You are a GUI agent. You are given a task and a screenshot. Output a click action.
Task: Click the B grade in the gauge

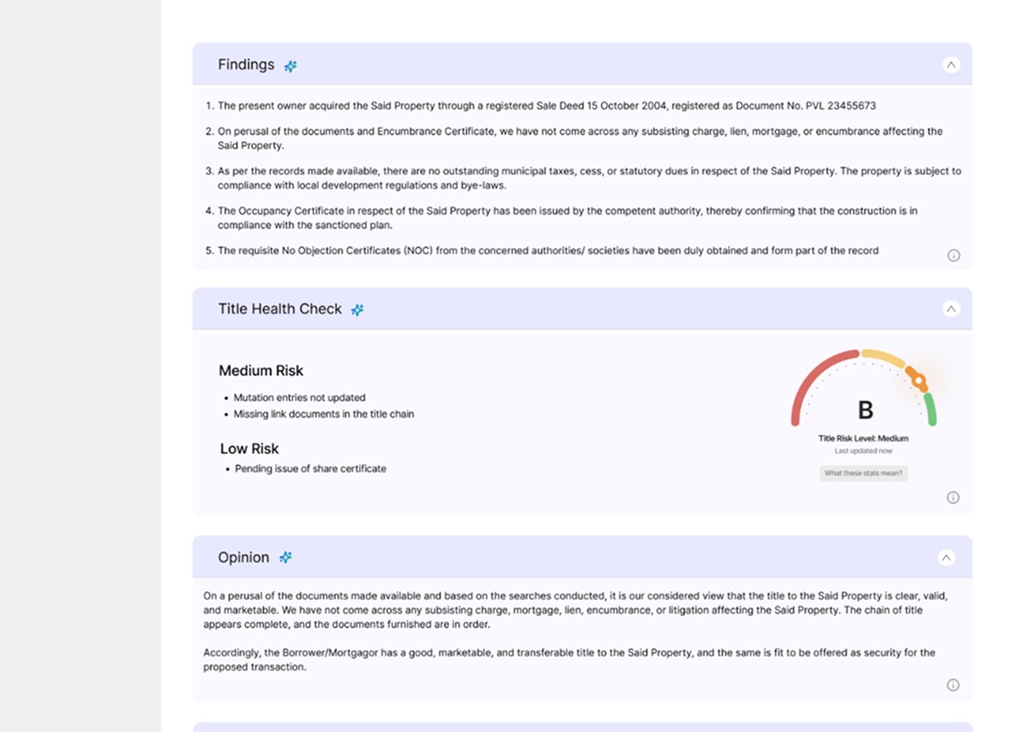tap(865, 411)
